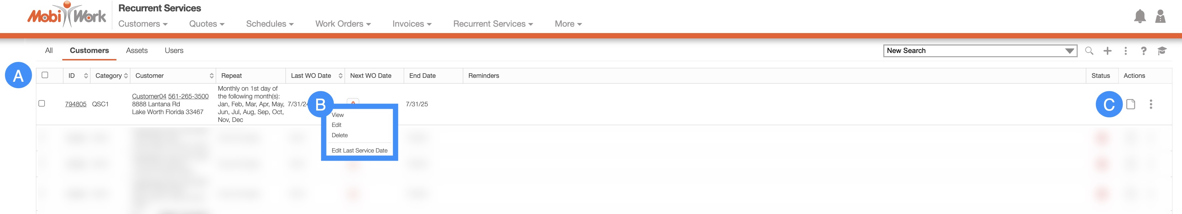The height and width of the screenshot is (214, 1182).
Task: Choose Edit Last Service Date from context menu
Action: pyautogui.click(x=359, y=150)
